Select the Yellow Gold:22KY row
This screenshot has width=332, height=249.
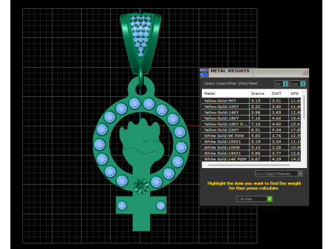point(252,130)
